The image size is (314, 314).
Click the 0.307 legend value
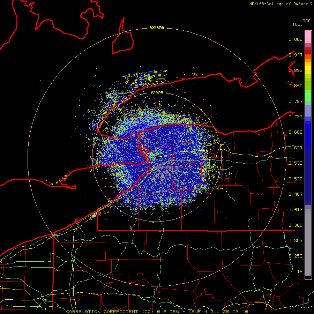pos(296,240)
